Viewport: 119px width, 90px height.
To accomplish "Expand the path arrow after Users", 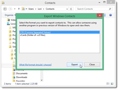I will coord(36,9).
